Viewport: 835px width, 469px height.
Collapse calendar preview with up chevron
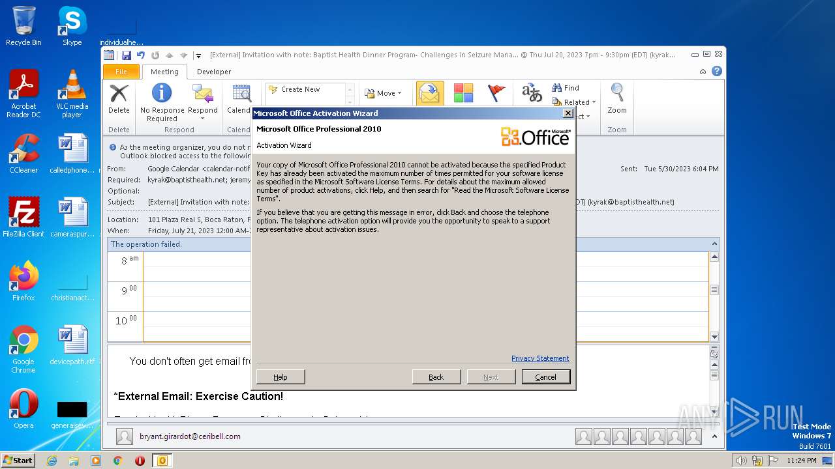pos(714,244)
